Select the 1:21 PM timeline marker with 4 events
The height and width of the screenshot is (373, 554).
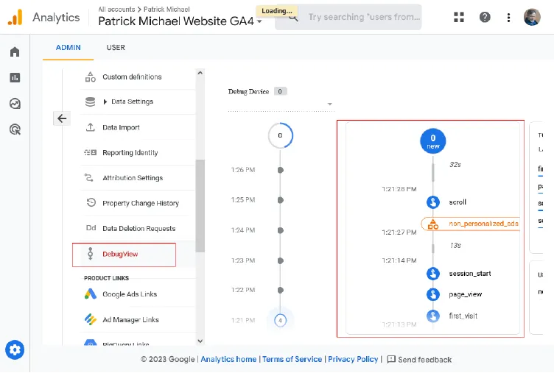pos(279,320)
